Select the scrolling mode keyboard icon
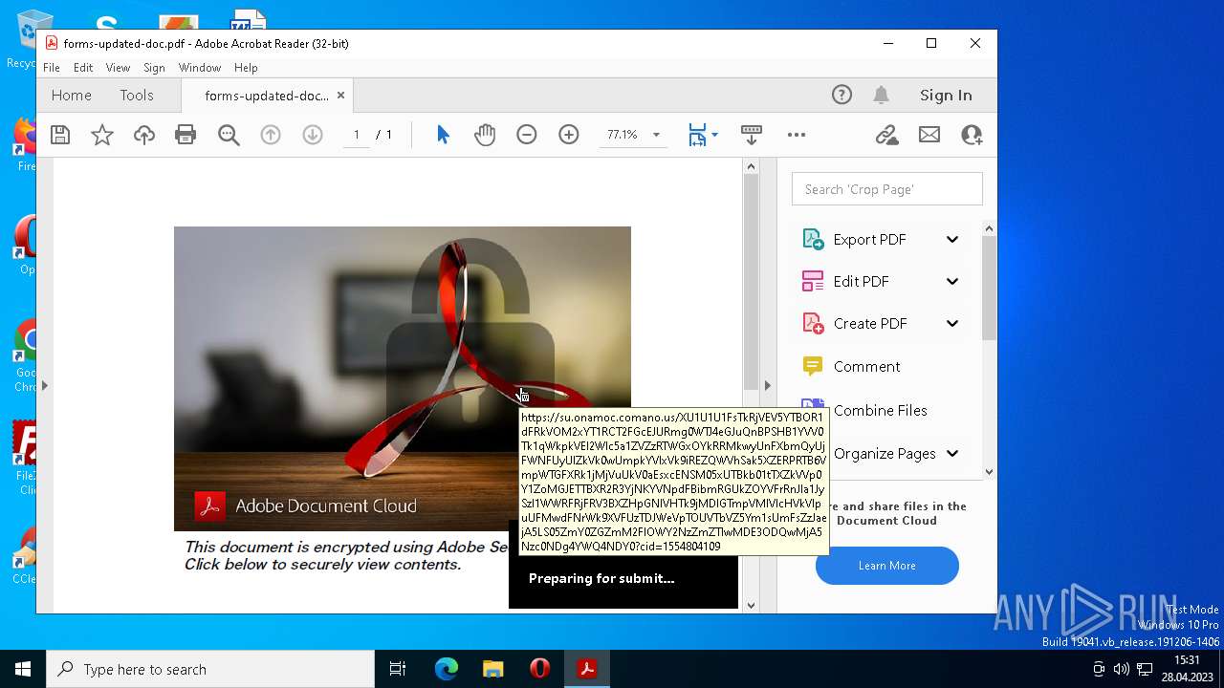Viewport: 1224px width, 688px height. pyautogui.click(x=752, y=135)
